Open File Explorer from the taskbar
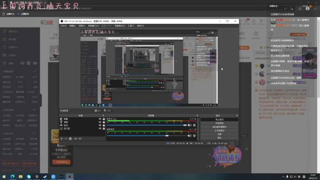320x180 pixels. (x=21, y=176)
